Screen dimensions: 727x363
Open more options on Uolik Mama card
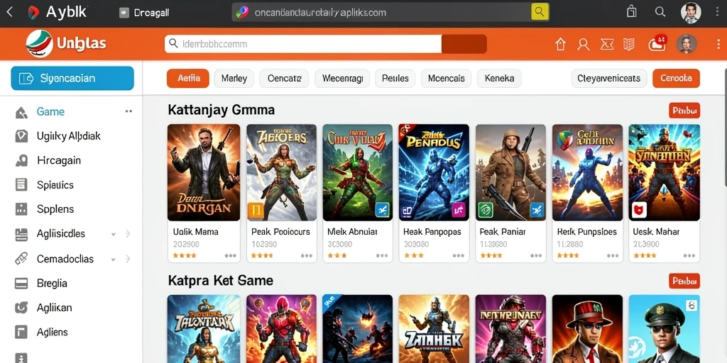click(x=230, y=255)
